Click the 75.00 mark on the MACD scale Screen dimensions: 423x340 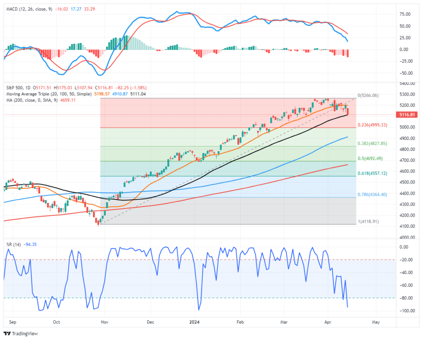click(x=405, y=14)
